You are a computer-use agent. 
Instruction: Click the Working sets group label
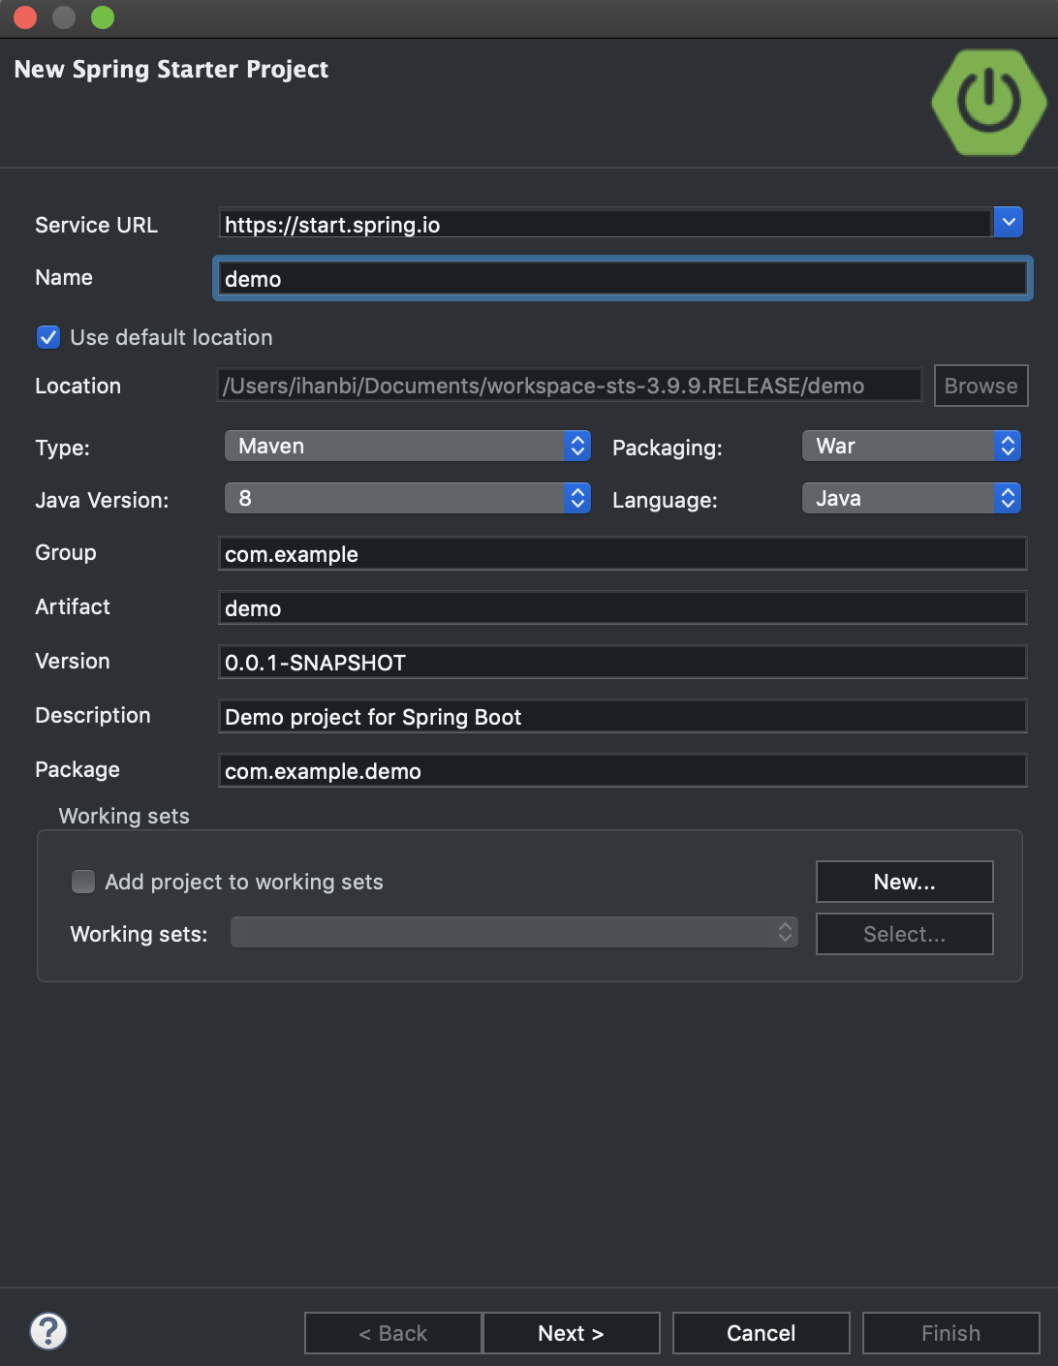(x=124, y=816)
